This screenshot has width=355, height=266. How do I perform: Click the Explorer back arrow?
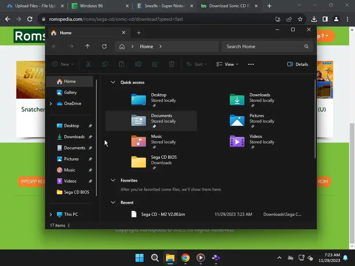[x=54, y=46]
